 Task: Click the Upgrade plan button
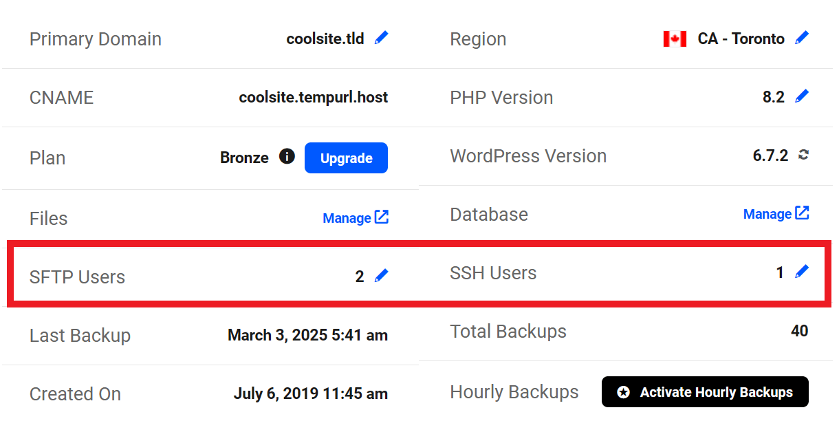(346, 158)
